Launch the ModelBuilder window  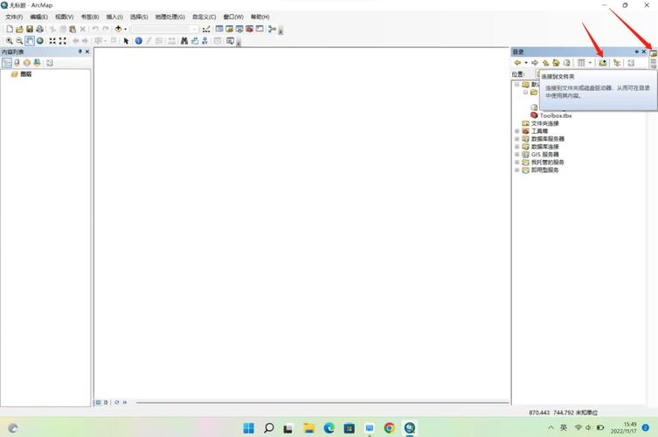click(272, 29)
